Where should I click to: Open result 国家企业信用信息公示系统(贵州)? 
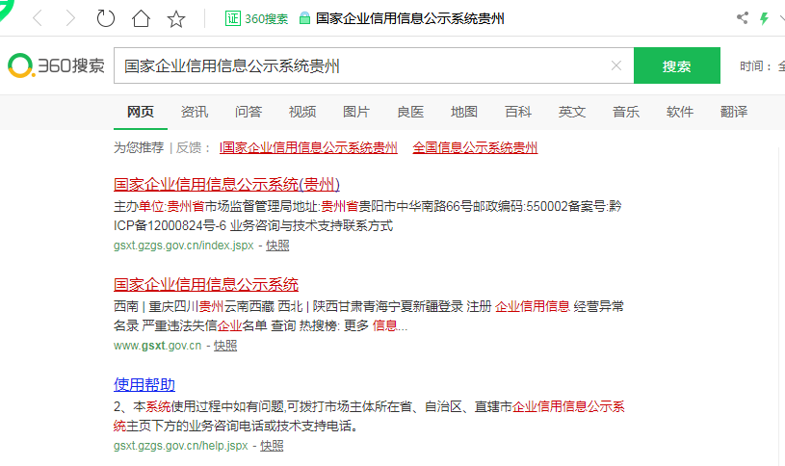pyautogui.click(x=226, y=184)
